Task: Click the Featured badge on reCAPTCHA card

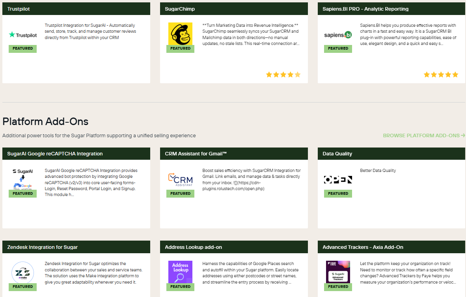Action: pyautogui.click(x=22, y=194)
